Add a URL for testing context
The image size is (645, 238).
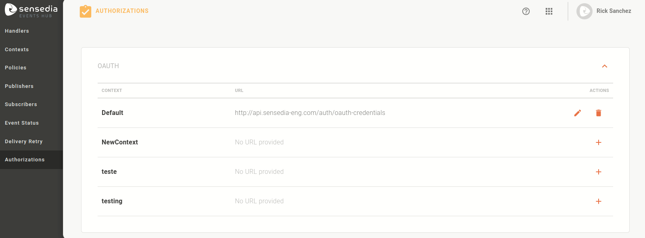pyautogui.click(x=599, y=201)
